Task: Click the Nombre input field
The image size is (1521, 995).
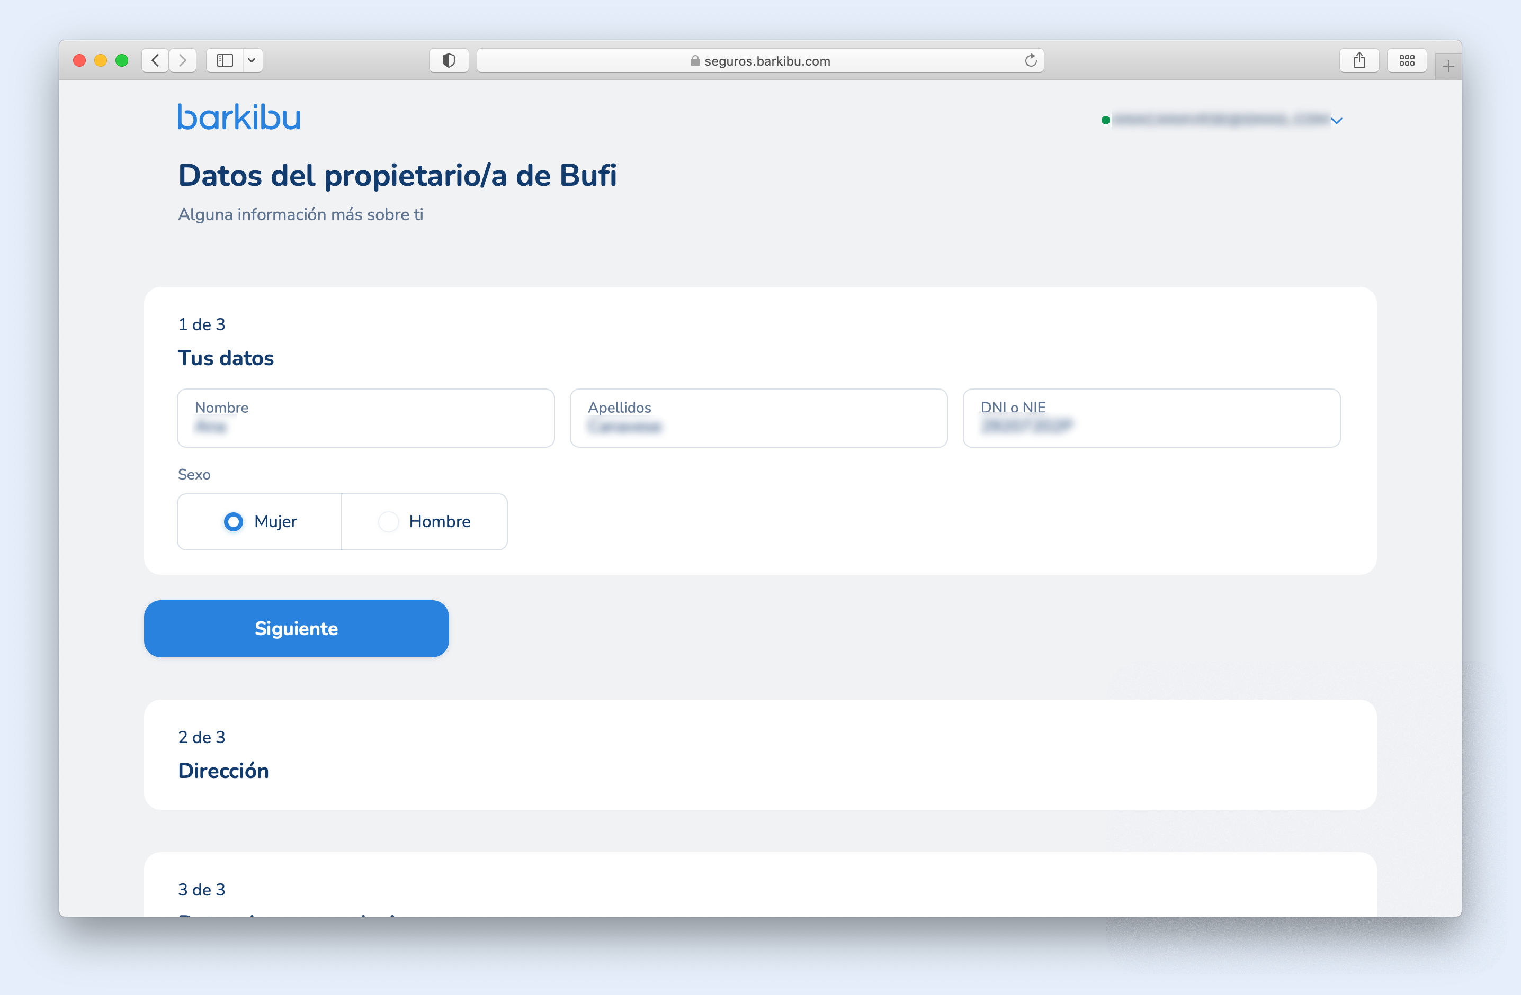Action: point(365,418)
